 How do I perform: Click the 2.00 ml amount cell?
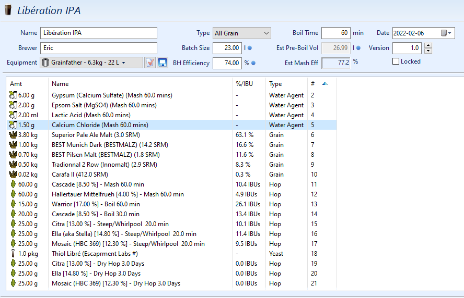point(28,115)
